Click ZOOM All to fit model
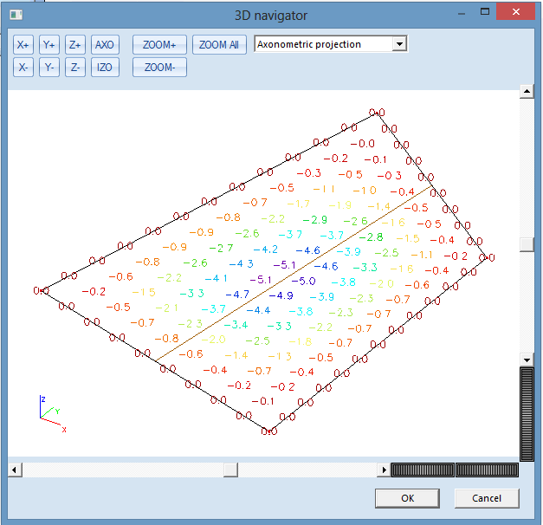 coord(219,45)
